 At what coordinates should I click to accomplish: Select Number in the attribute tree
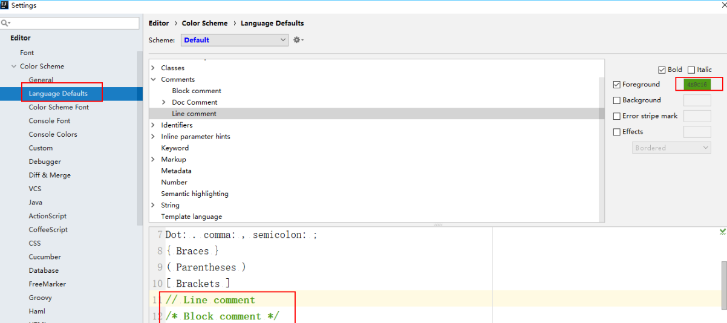coord(174,182)
